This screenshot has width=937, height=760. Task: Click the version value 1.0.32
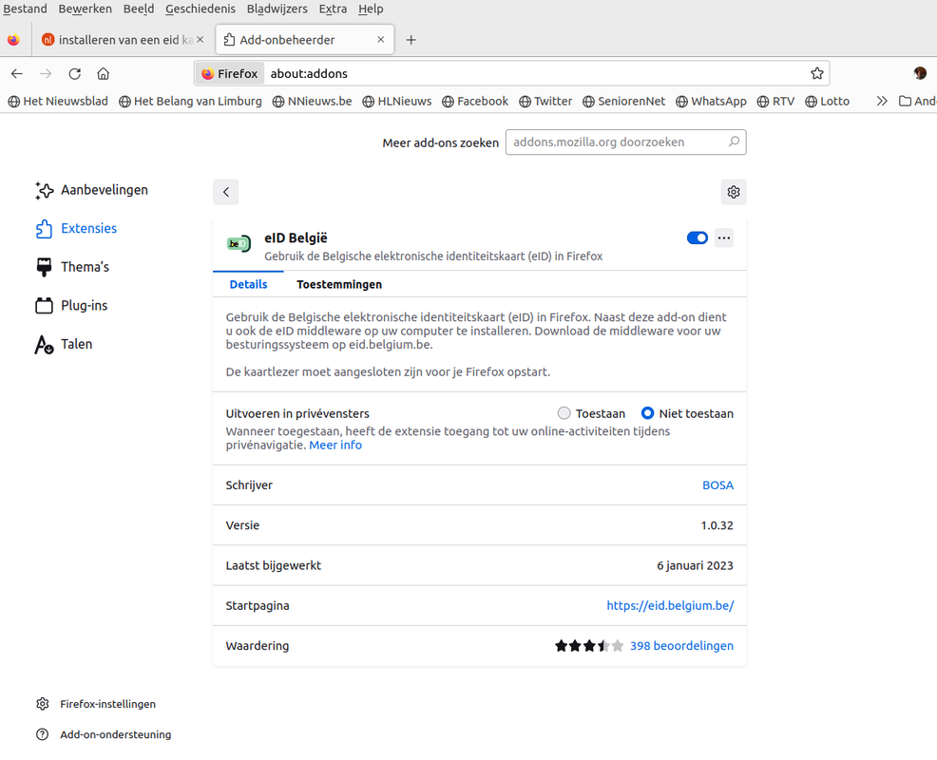pyautogui.click(x=717, y=525)
